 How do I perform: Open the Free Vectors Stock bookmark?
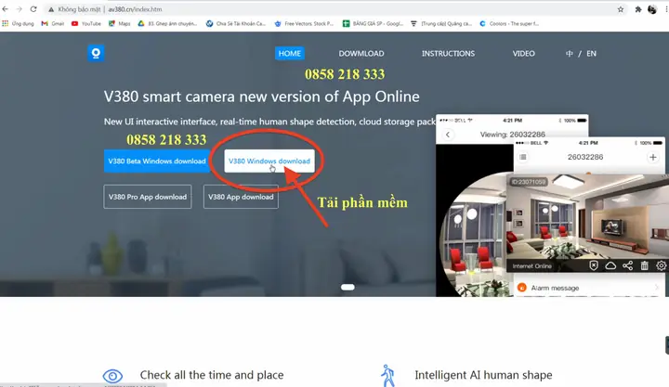[x=304, y=23]
